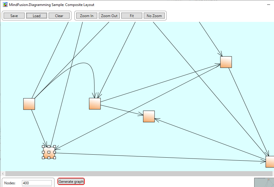
Task: Select the node on the far left
Action: coord(29,104)
